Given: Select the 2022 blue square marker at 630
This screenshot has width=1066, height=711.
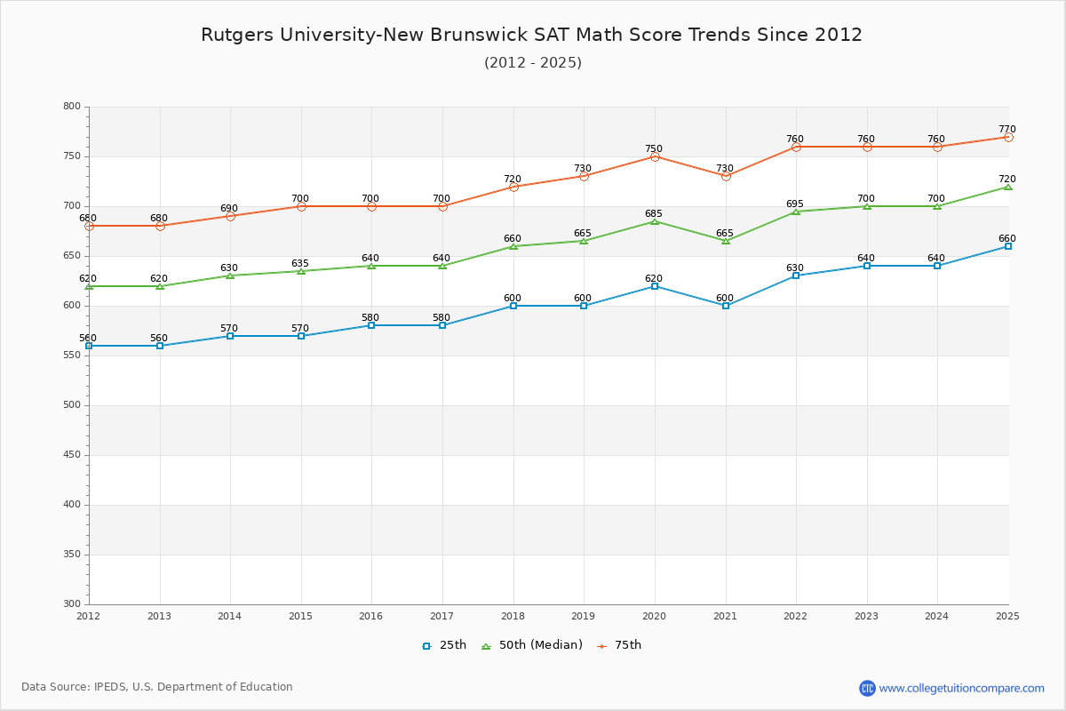Looking at the screenshot, I should 796,276.
